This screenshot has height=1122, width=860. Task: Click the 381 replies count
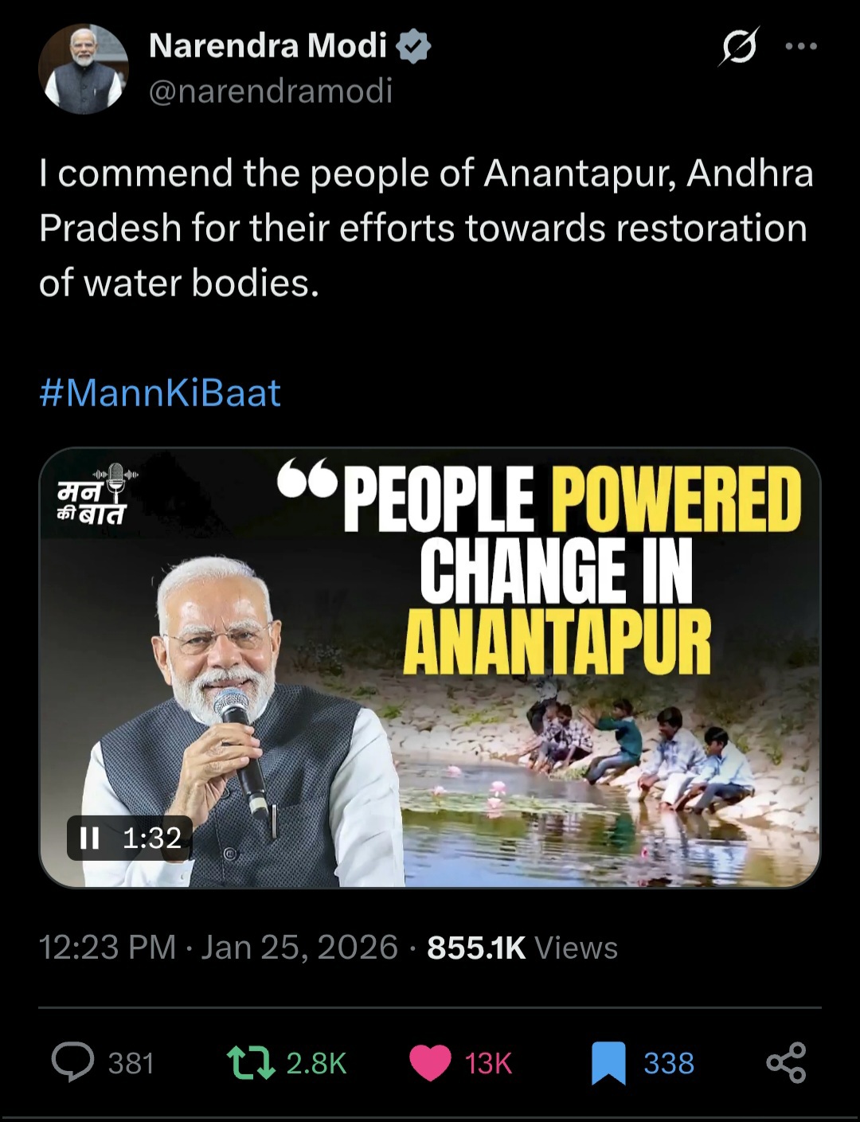point(131,1063)
